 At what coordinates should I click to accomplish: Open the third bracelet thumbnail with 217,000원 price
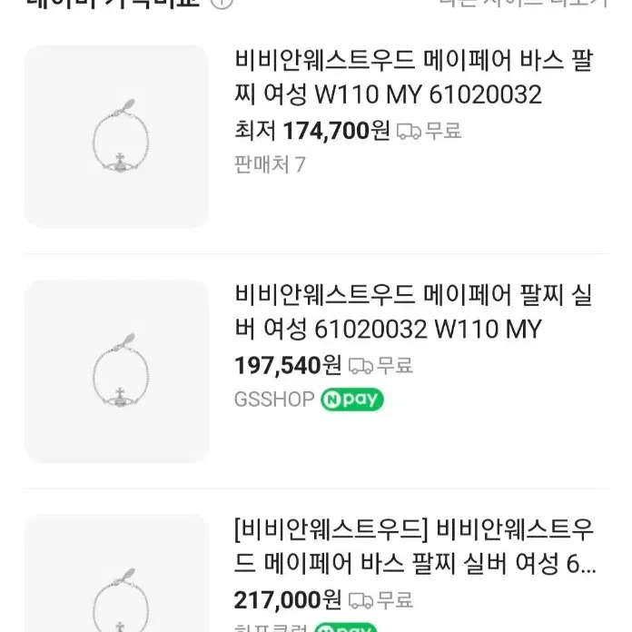[117, 573]
